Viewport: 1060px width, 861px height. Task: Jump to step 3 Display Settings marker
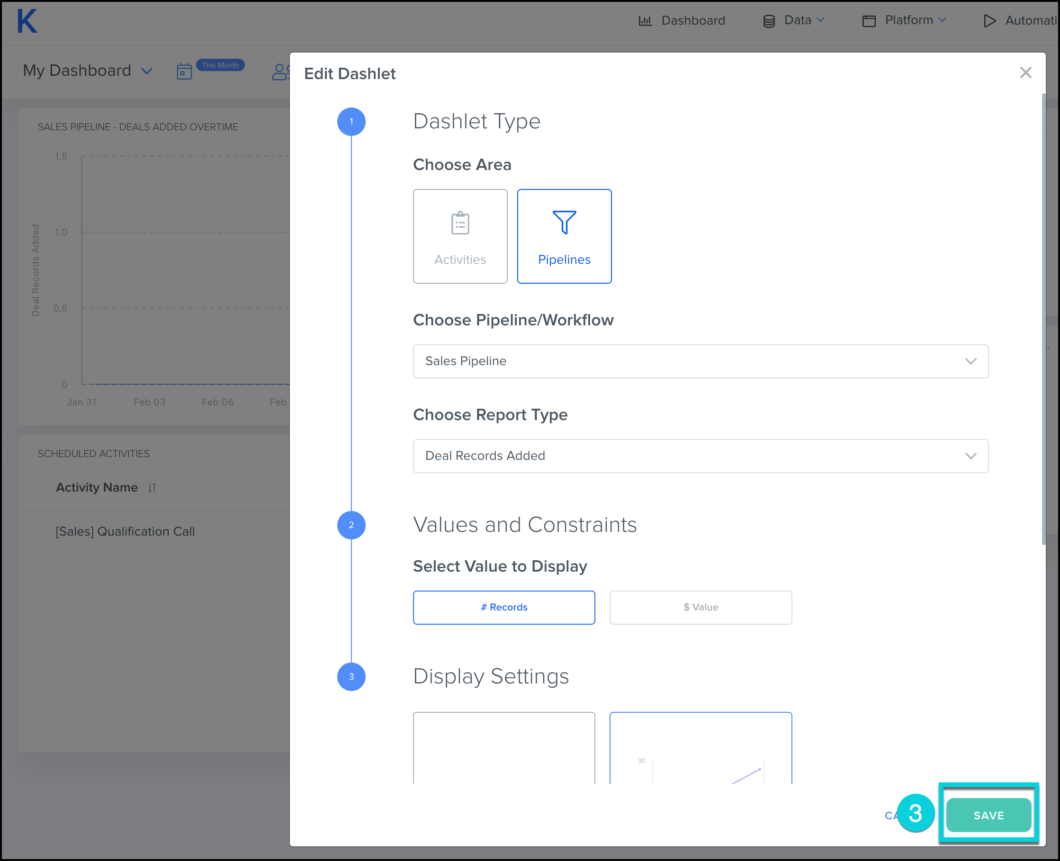[351, 676]
